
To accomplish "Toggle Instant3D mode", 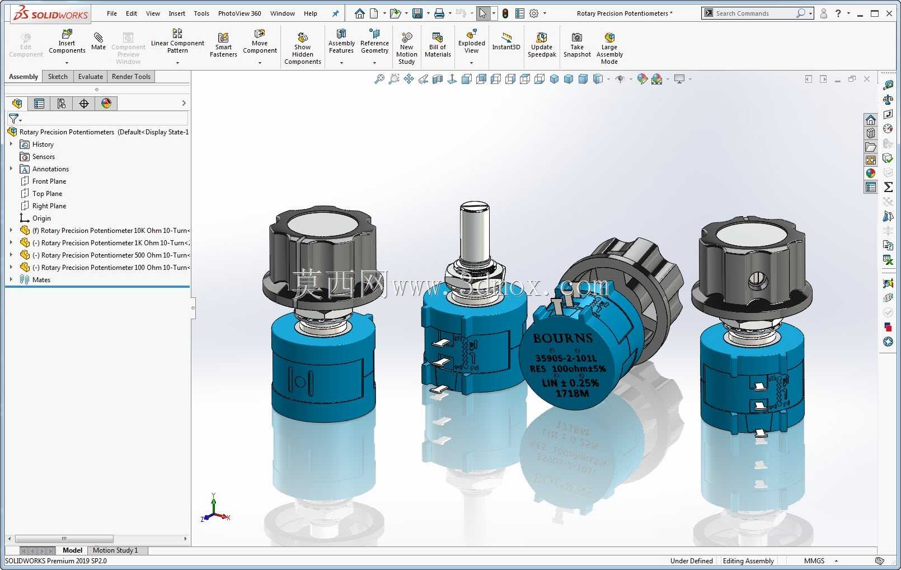I will click(x=506, y=41).
